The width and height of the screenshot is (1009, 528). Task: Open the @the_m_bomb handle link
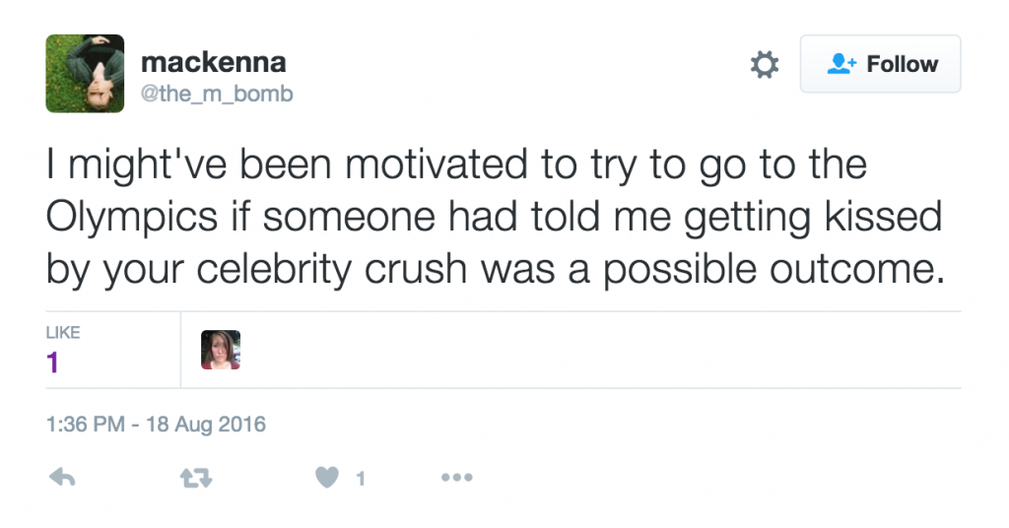[217, 95]
